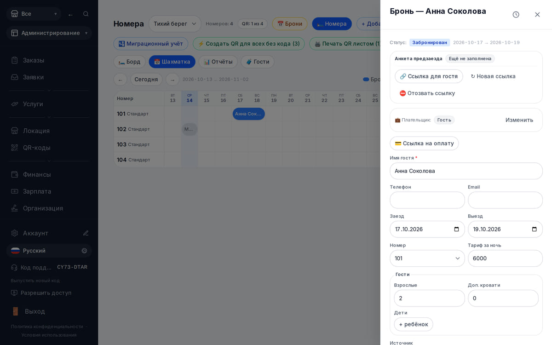Click the Ссылка для гостя button
This screenshot has width=552, height=345.
[x=429, y=76]
